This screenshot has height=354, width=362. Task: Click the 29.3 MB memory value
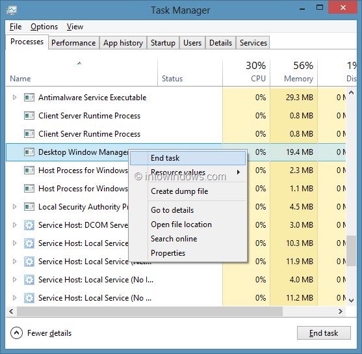pyautogui.click(x=300, y=98)
